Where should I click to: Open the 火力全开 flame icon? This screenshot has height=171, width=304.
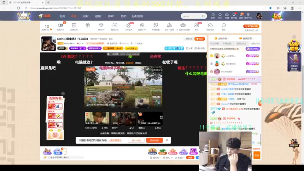coord(128,25)
